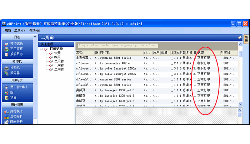250x144 pixels.
Task: Open 打印记录 in the 日志 sidebar section
Action: [16, 44]
